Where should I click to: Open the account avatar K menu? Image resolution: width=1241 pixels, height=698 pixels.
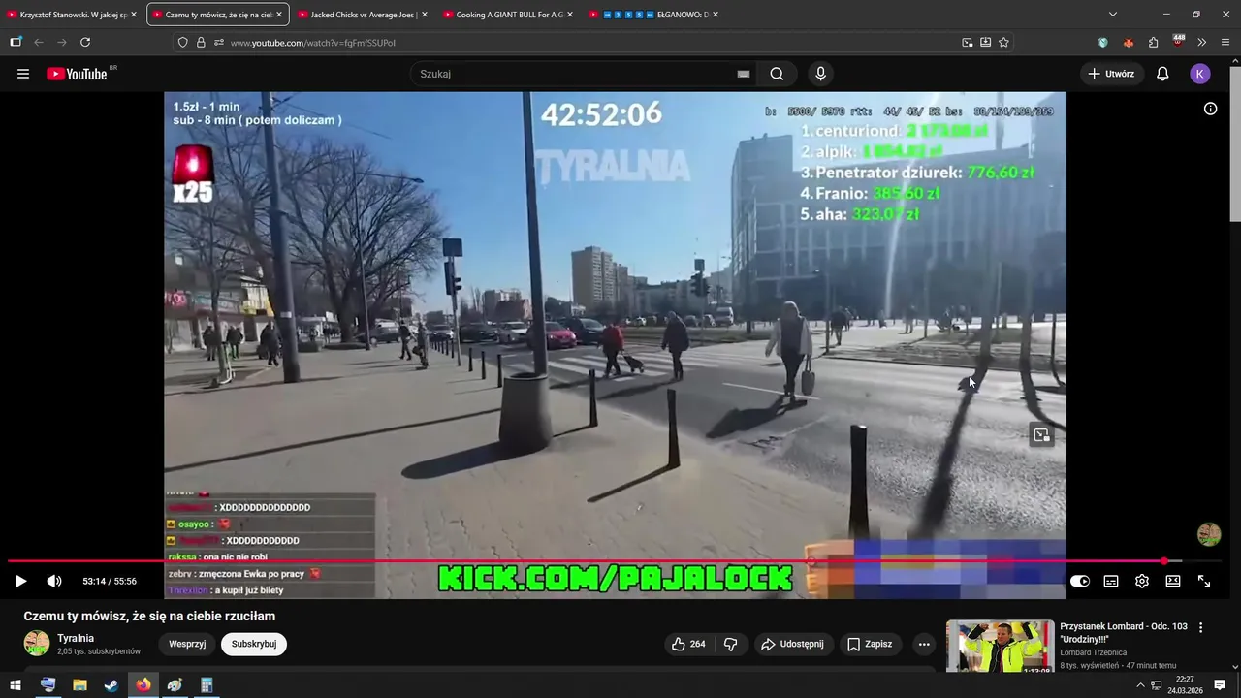(1200, 74)
